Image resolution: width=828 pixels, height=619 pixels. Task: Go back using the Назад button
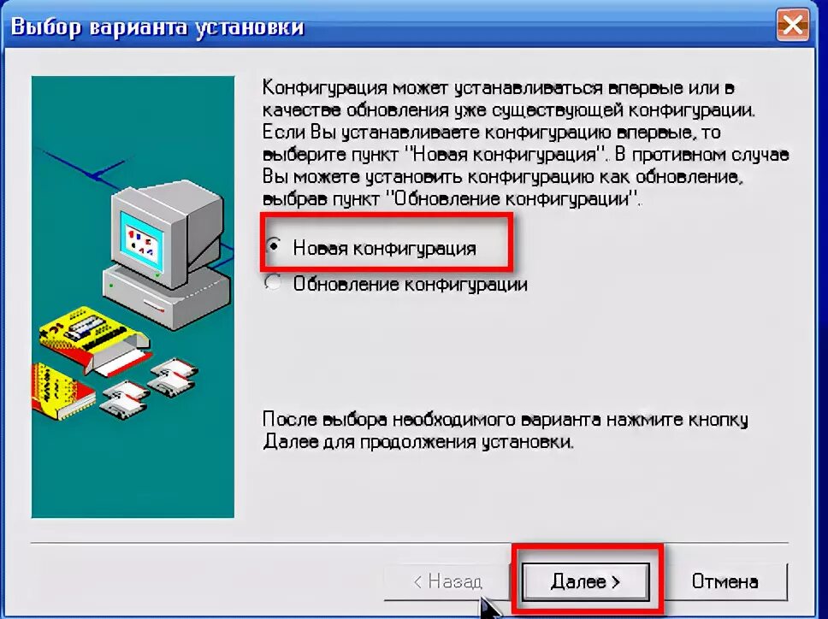pos(447,581)
